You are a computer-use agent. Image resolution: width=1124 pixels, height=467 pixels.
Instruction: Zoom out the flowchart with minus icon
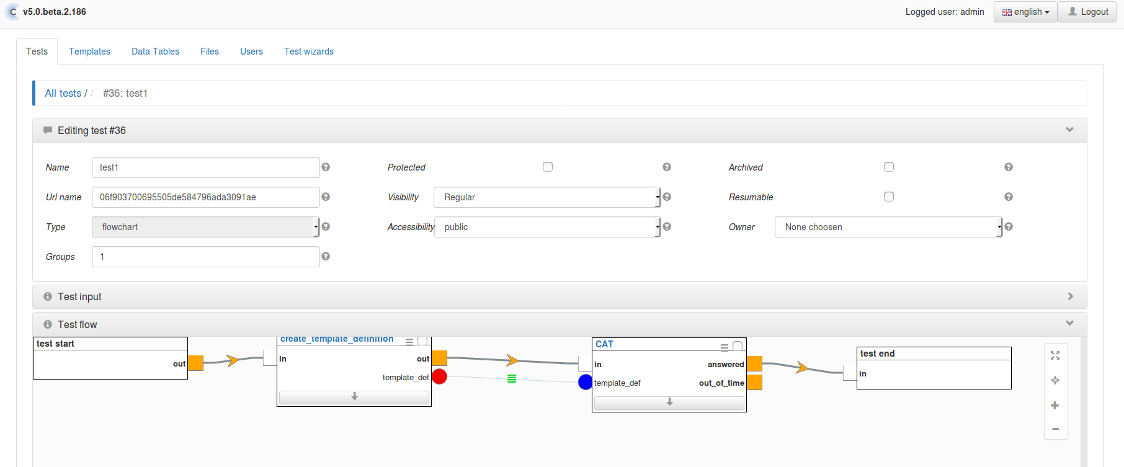(1055, 429)
